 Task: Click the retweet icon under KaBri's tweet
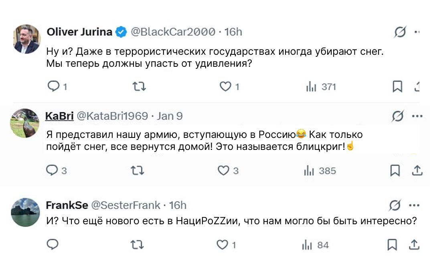[x=138, y=170]
